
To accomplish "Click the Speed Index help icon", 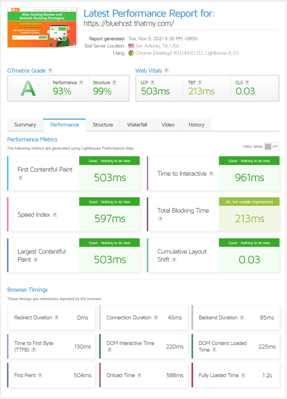I will coord(54,215).
